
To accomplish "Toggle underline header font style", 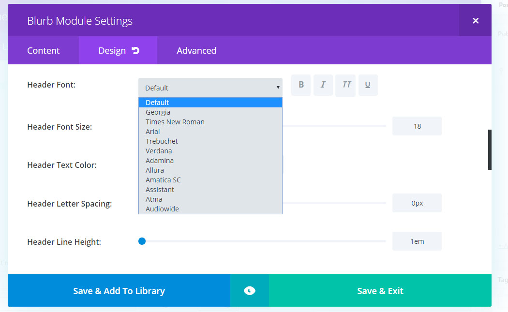I will click(368, 85).
